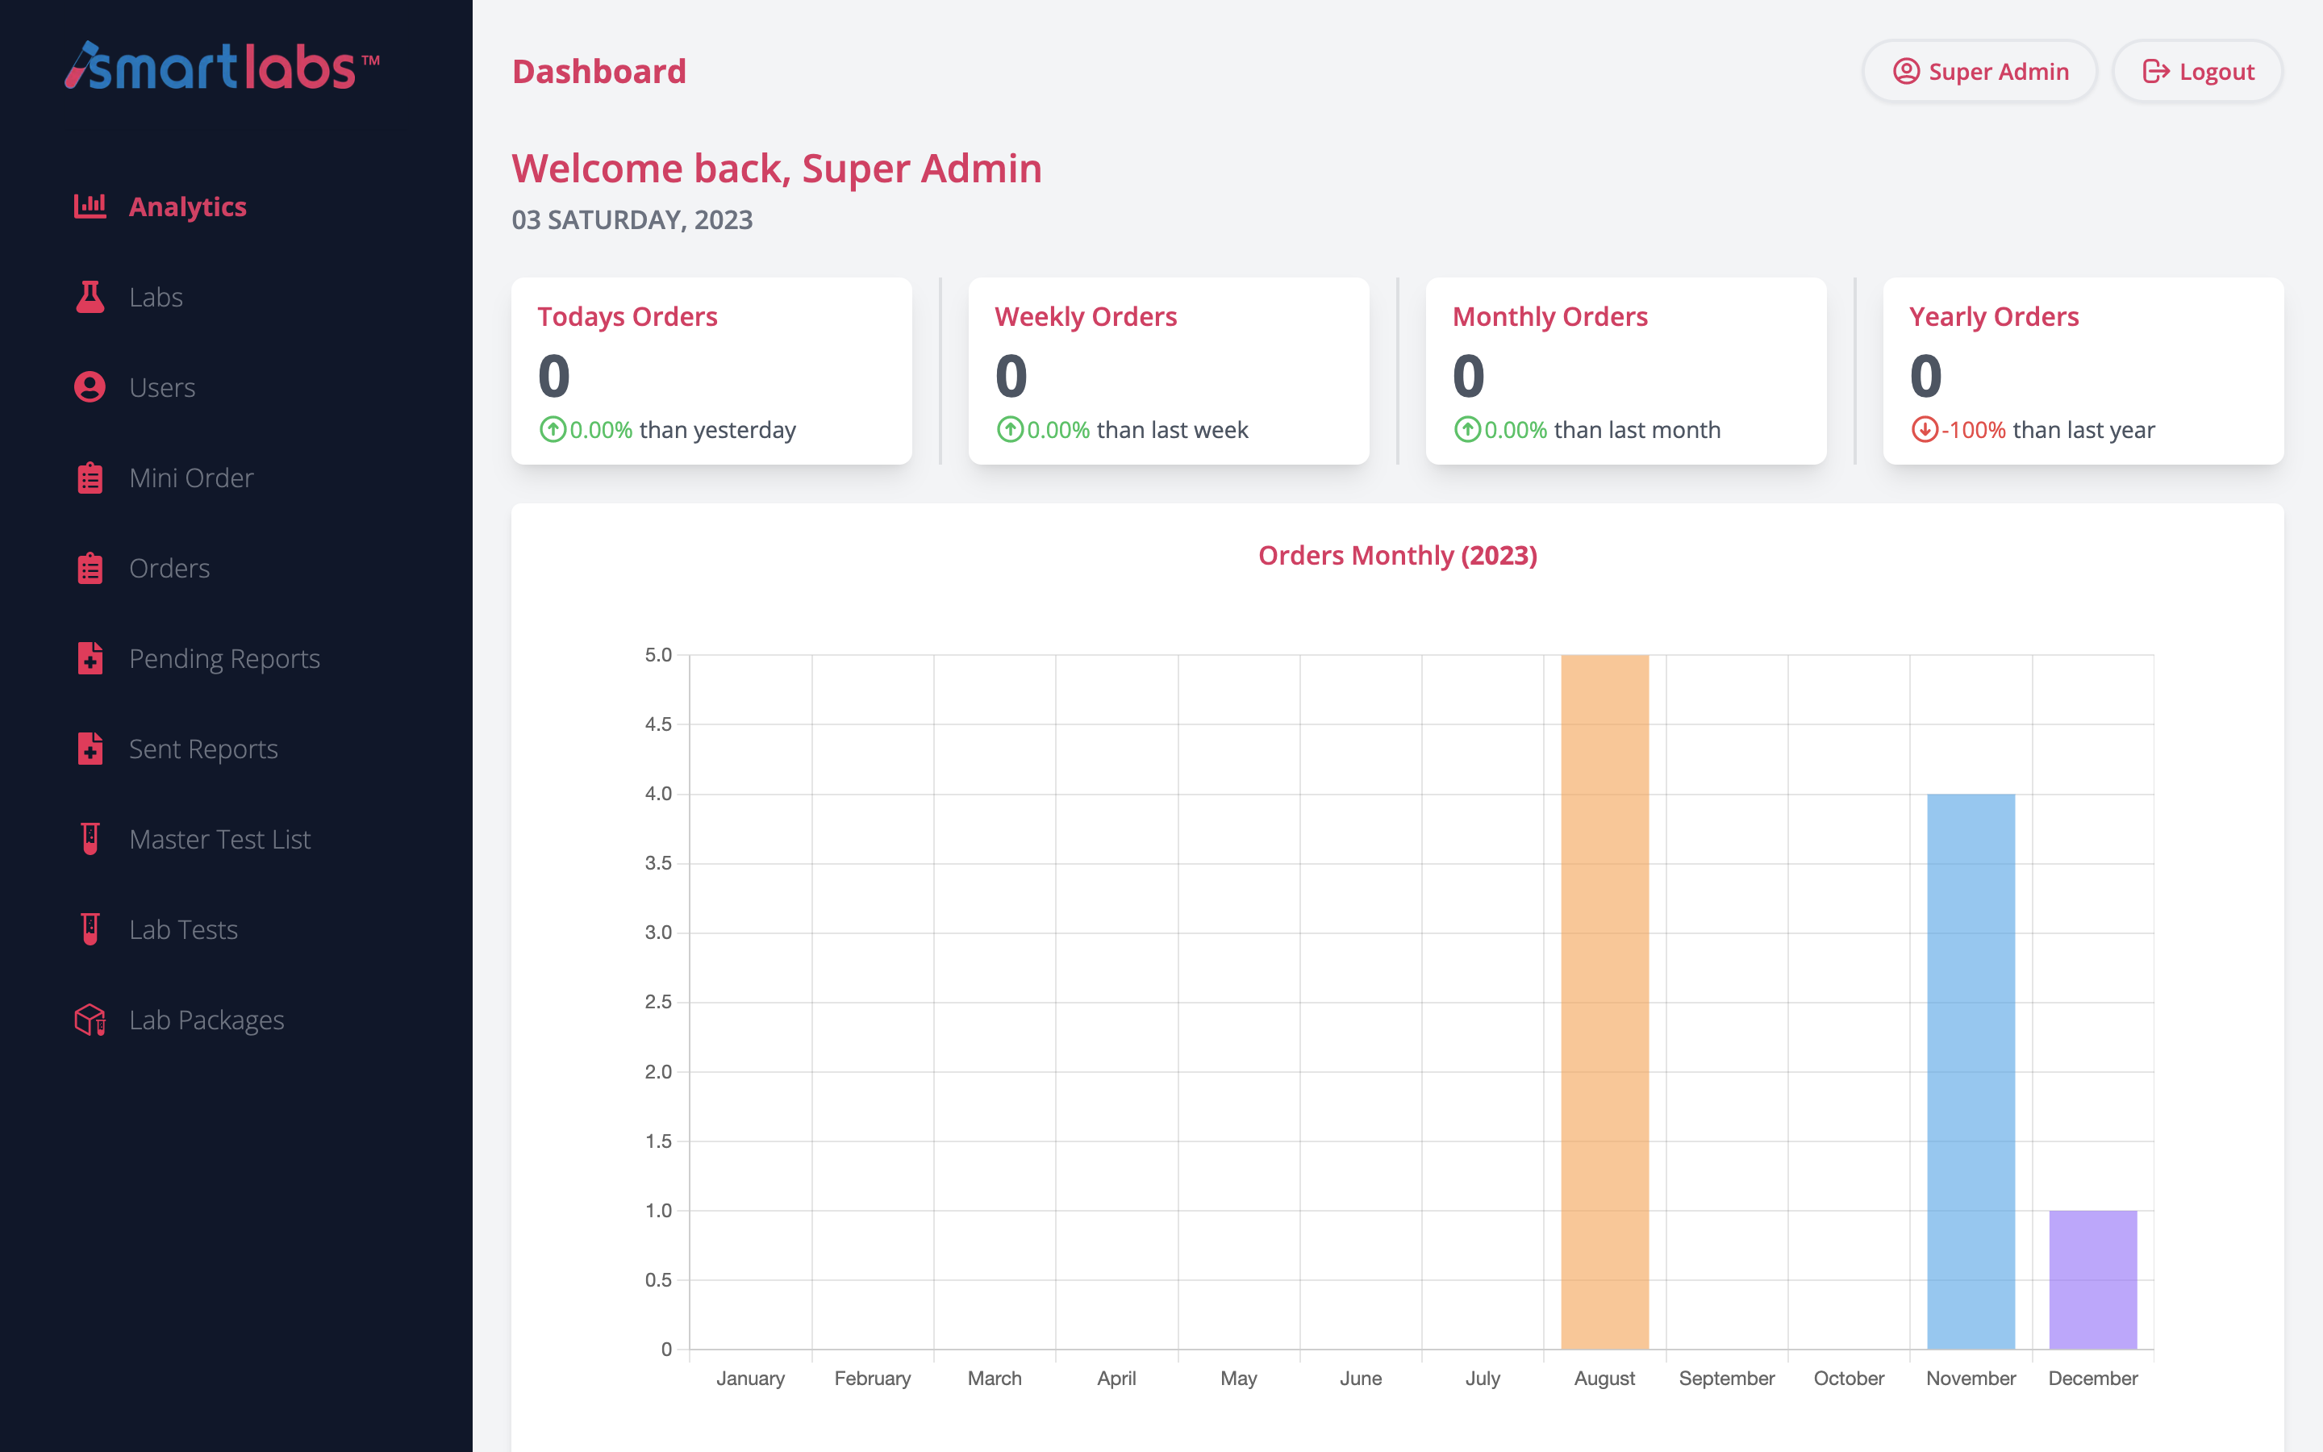
Task: Click the Lab Tests vial icon
Action: (90, 928)
